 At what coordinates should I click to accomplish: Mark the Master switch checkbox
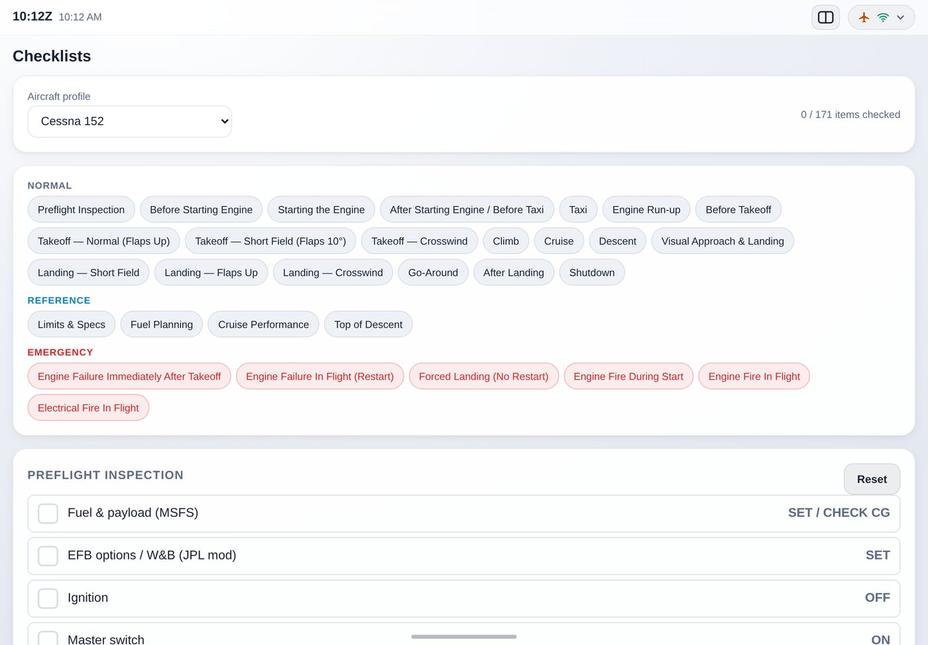pos(48,638)
